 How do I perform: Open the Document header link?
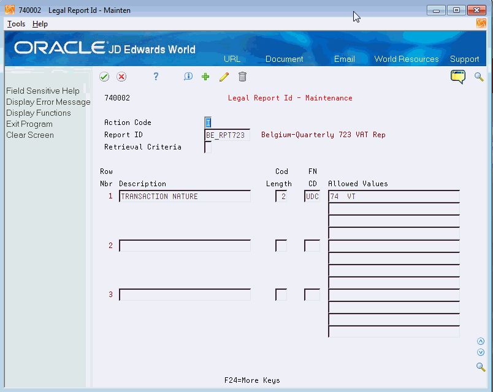coord(285,59)
